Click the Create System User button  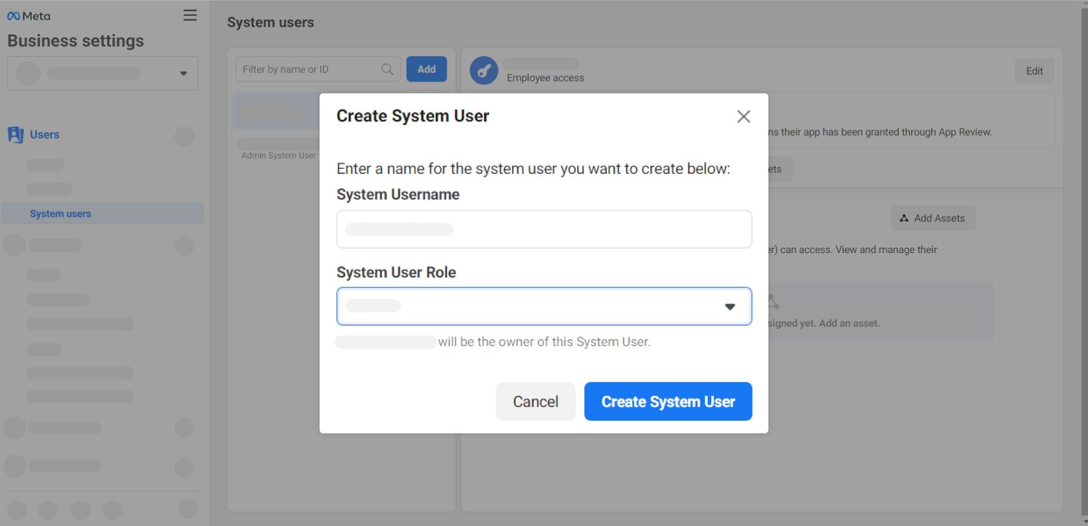point(668,401)
